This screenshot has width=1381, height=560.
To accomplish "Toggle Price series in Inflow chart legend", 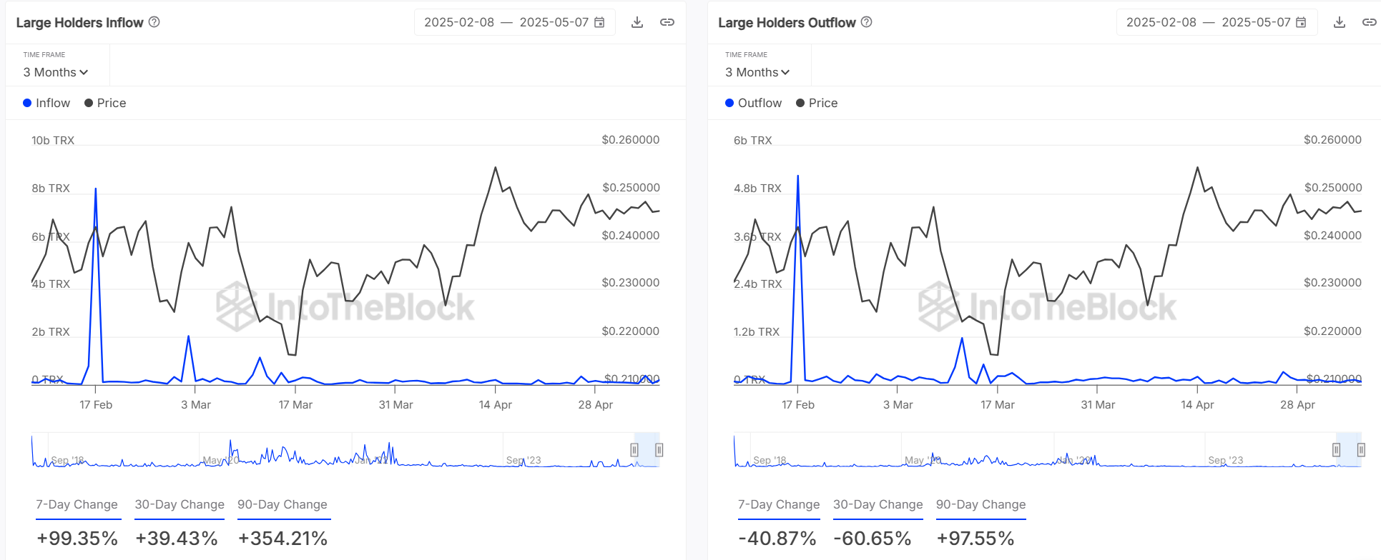I will click(105, 103).
